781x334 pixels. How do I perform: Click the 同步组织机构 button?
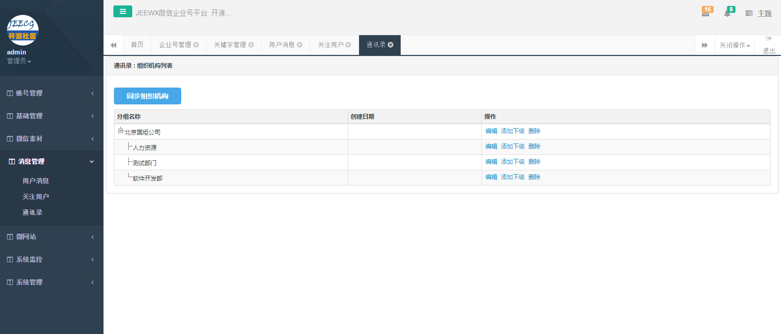pos(148,96)
